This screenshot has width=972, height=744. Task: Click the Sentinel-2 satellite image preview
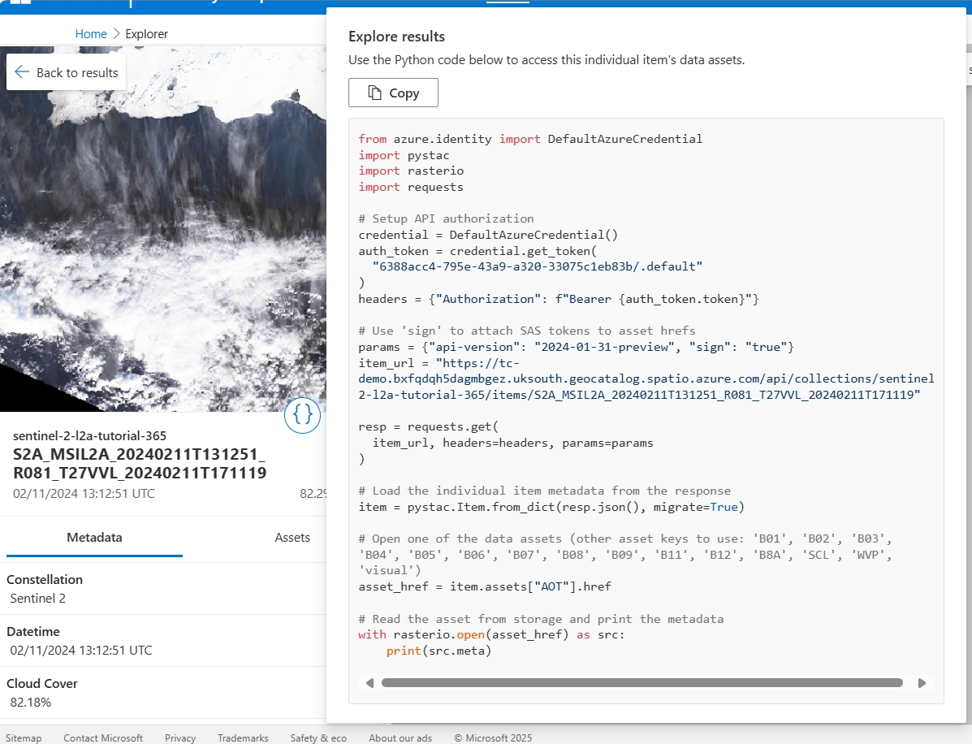click(x=162, y=244)
